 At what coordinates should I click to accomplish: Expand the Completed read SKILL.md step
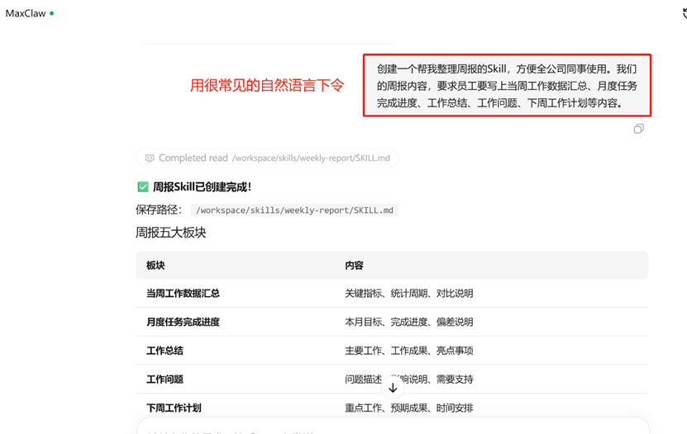pos(267,158)
